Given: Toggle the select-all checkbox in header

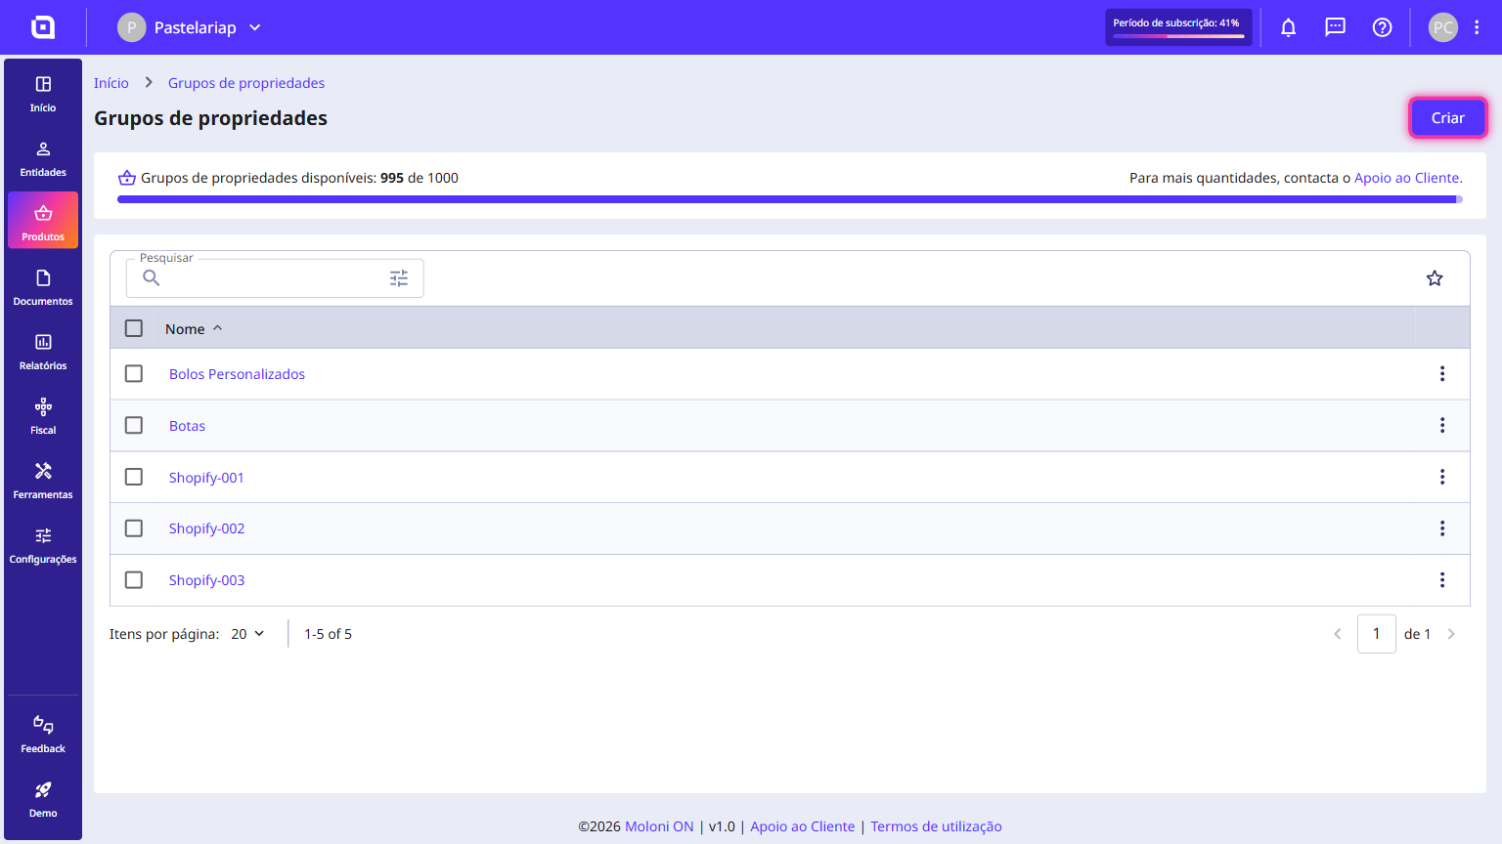Looking at the screenshot, I should (134, 328).
